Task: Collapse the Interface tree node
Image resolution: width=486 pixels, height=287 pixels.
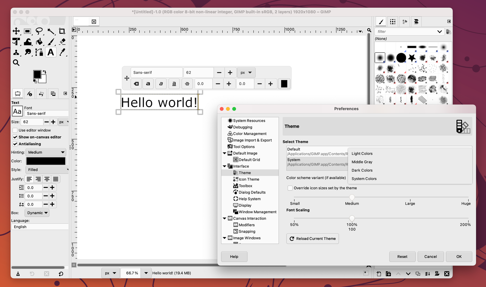Action: 224,166
